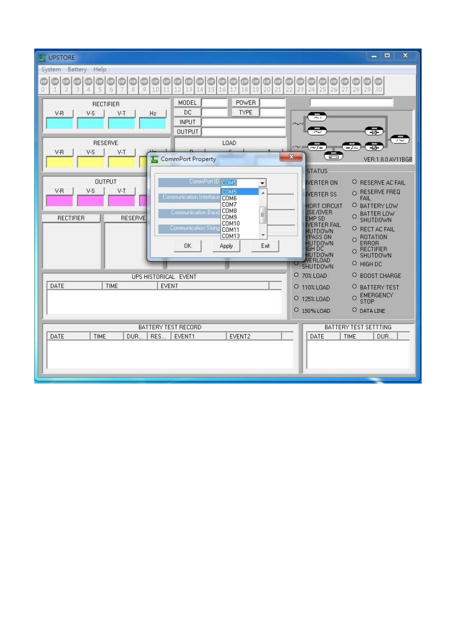Click the cyan V-R rectifier value box
Image resolution: width=454 pixels, height=642 pixels.
[59, 123]
